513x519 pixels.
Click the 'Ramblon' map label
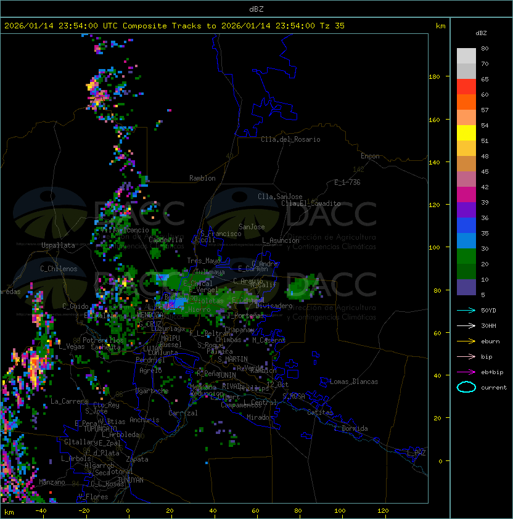pos(202,178)
